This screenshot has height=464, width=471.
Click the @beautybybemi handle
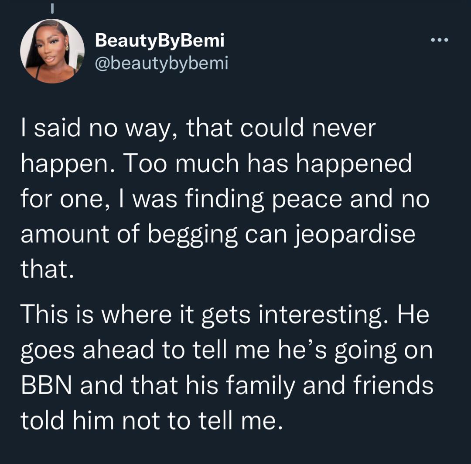tap(161, 64)
